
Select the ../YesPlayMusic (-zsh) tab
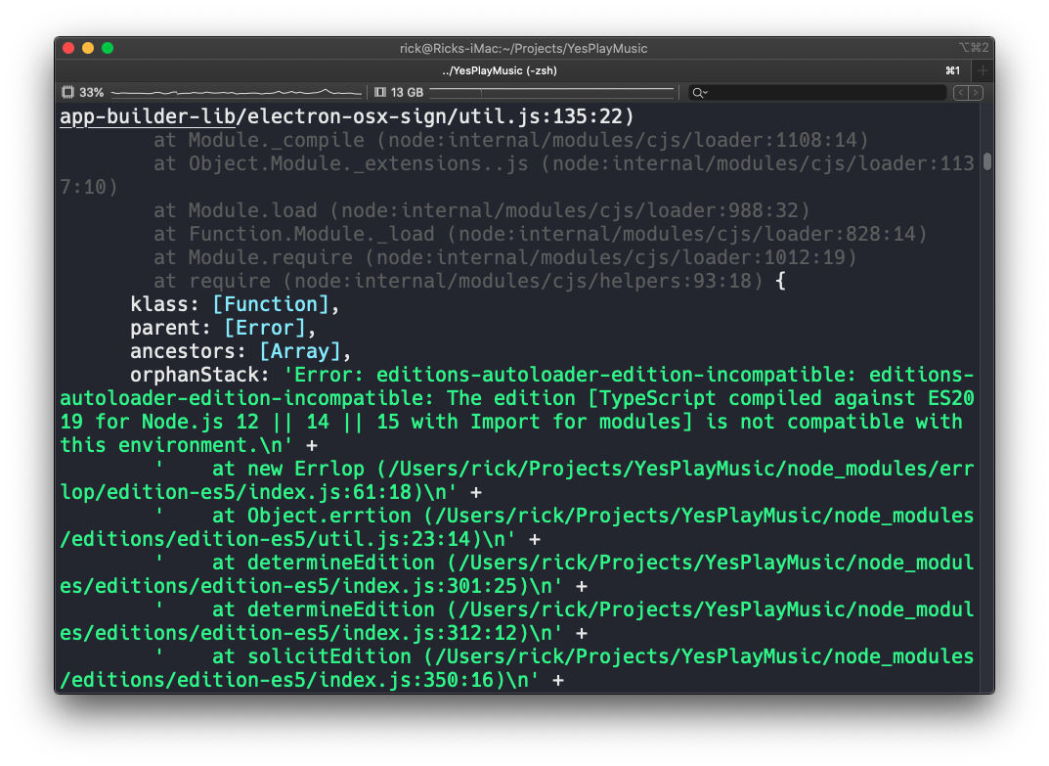pos(499,70)
